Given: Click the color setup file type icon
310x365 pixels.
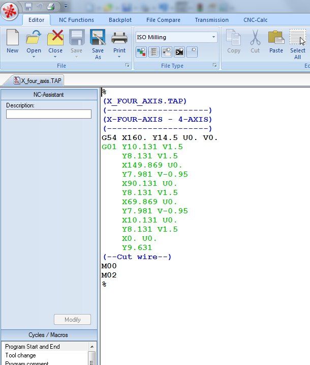Looking at the screenshot, I should [x=141, y=52].
